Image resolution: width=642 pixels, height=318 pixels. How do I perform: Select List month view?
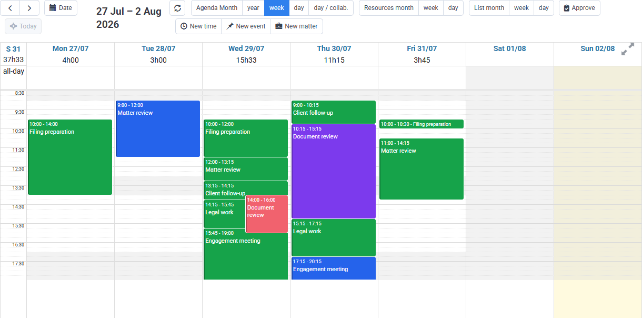click(x=489, y=8)
